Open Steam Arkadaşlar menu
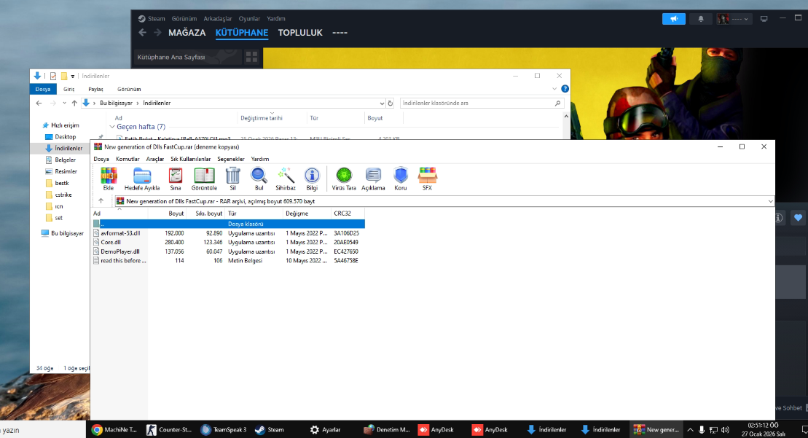This screenshot has width=808, height=438. click(217, 18)
